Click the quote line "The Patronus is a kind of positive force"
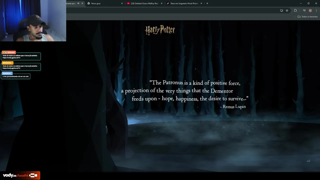 pos(195,83)
